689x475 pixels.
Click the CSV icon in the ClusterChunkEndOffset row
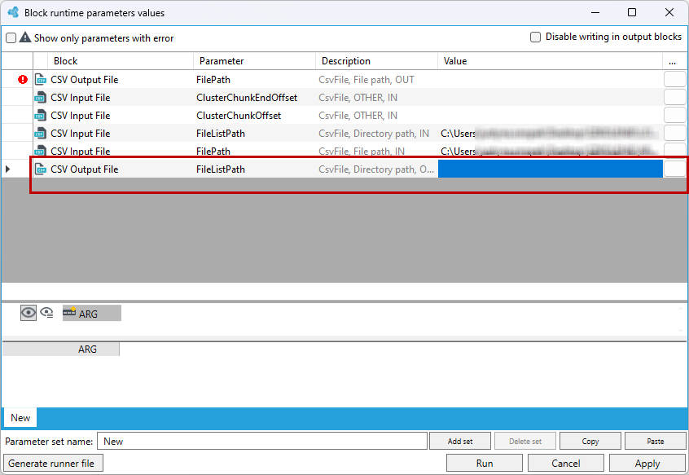[x=41, y=98]
